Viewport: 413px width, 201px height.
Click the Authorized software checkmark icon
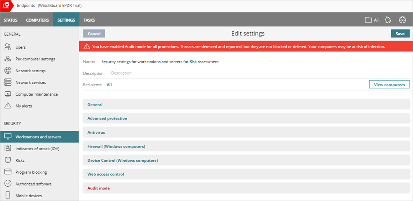coord(8,184)
